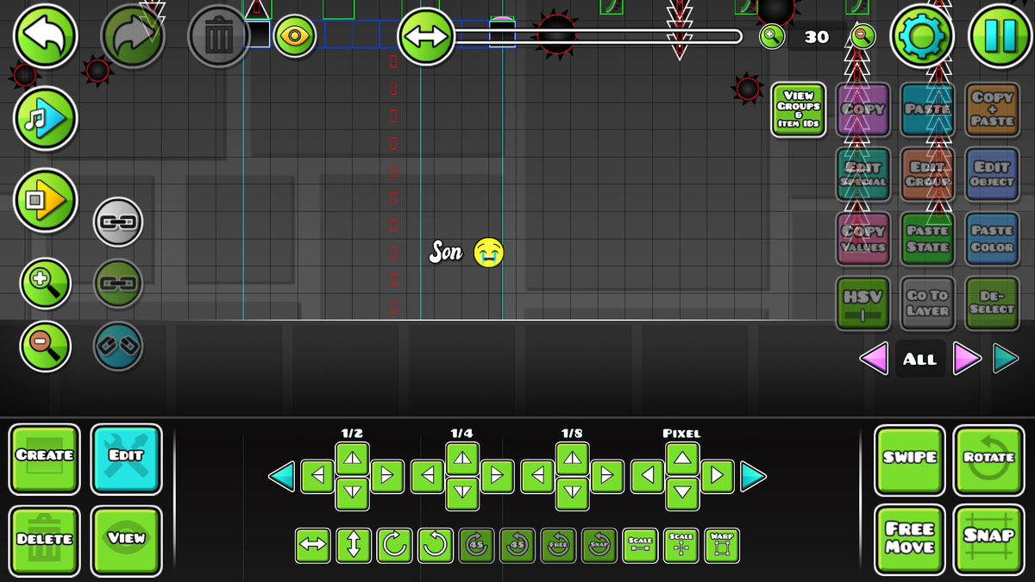
Task: Open the HSV color editor button
Action: (863, 304)
